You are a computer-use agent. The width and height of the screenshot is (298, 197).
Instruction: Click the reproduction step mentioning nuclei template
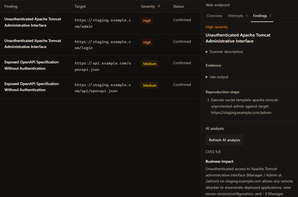[245, 106]
